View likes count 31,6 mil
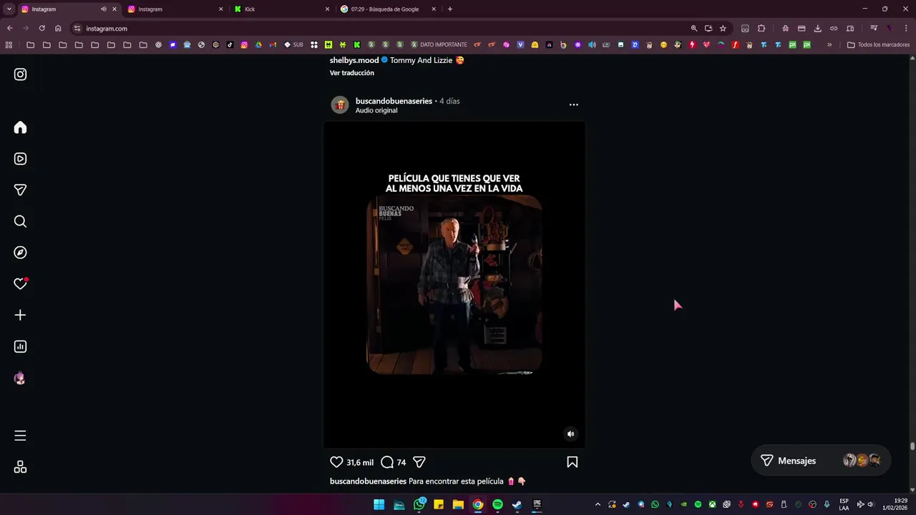This screenshot has height=515, width=916. coord(359,463)
